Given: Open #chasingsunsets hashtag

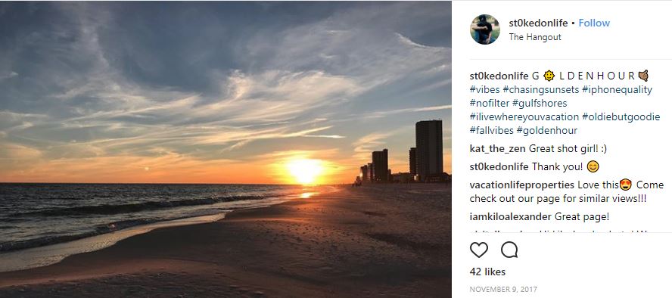Looking at the screenshot, I should [540, 90].
